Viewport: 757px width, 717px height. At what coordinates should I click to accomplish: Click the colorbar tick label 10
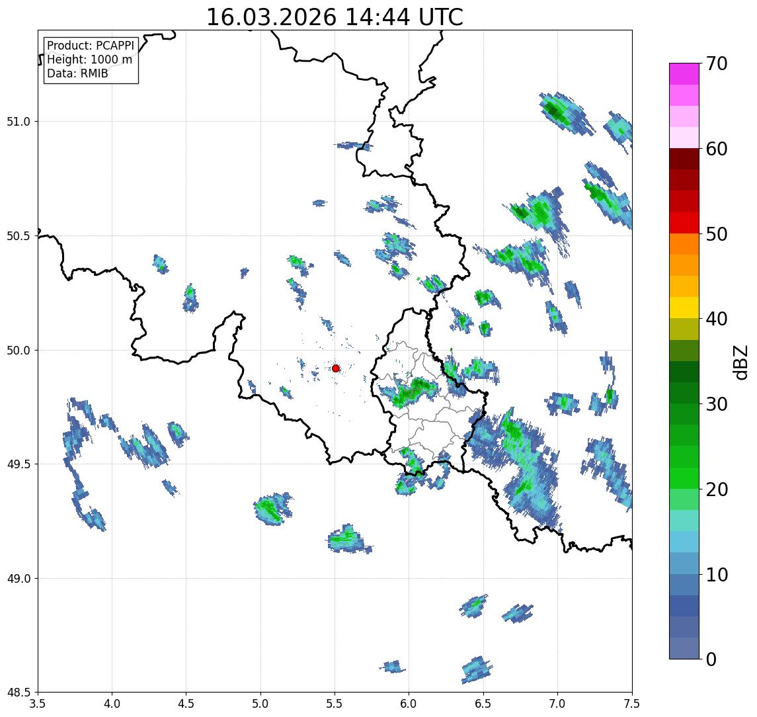pos(717,575)
